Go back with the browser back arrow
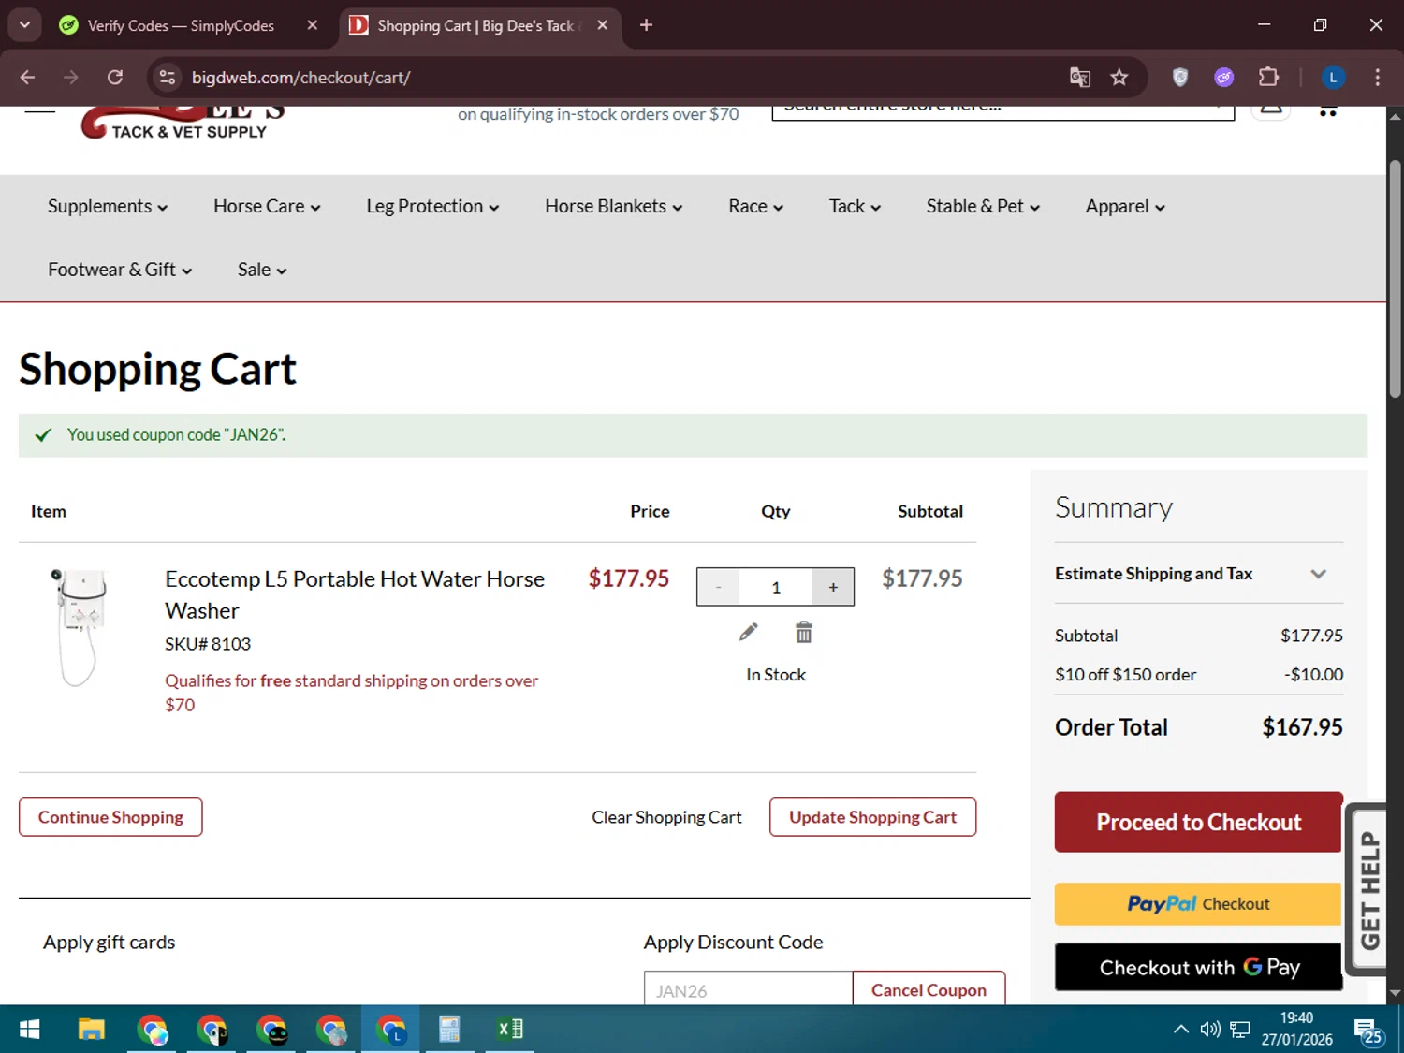 [x=27, y=78]
